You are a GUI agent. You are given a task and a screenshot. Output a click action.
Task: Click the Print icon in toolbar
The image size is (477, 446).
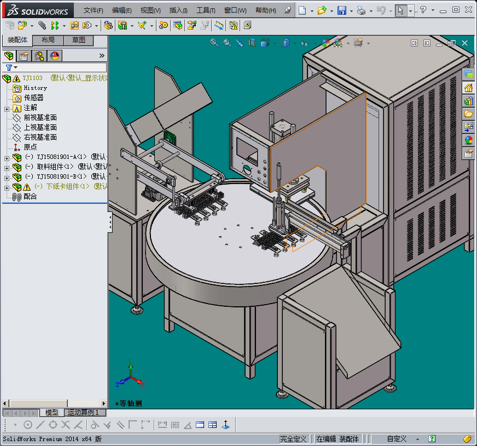coord(360,10)
